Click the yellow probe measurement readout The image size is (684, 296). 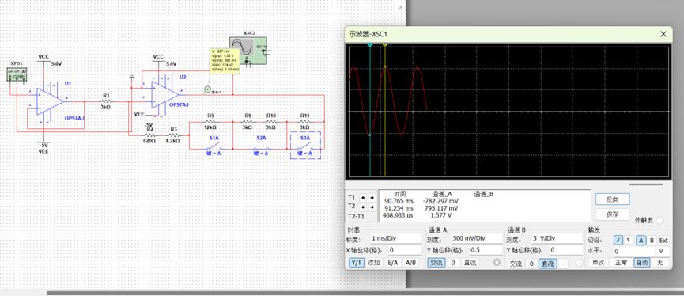225,61
